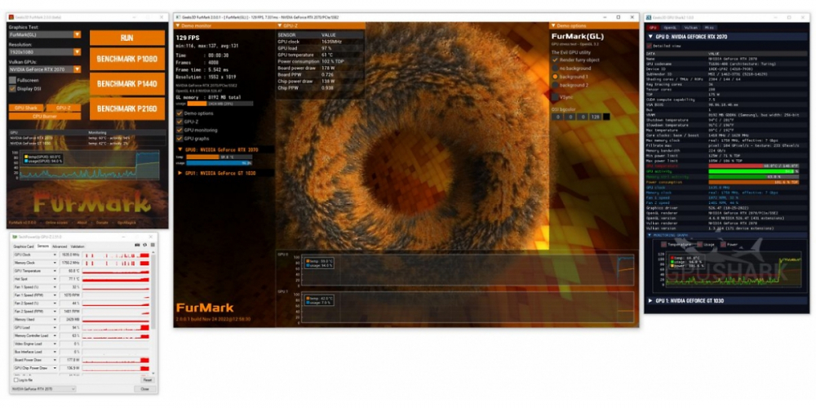Toggle Detailed view checkbox in GPU Shark

click(649, 46)
